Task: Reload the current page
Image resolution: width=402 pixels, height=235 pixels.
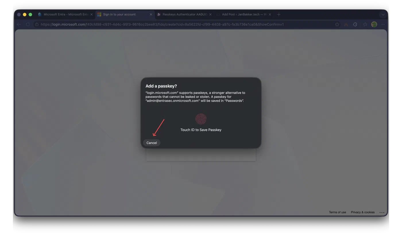Action: tap(28, 24)
